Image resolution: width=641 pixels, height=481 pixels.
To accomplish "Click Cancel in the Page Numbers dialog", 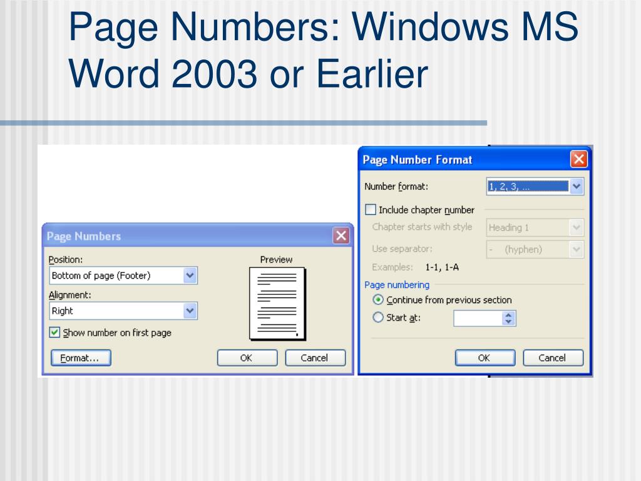I will click(315, 358).
